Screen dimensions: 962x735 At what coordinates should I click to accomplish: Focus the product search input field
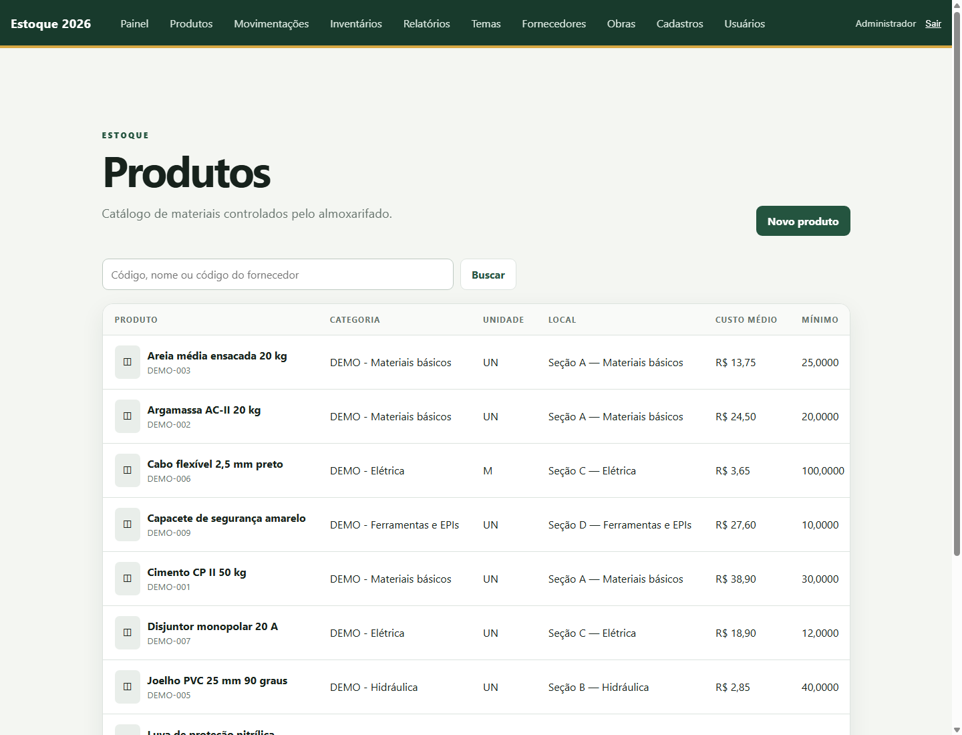click(278, 275)
